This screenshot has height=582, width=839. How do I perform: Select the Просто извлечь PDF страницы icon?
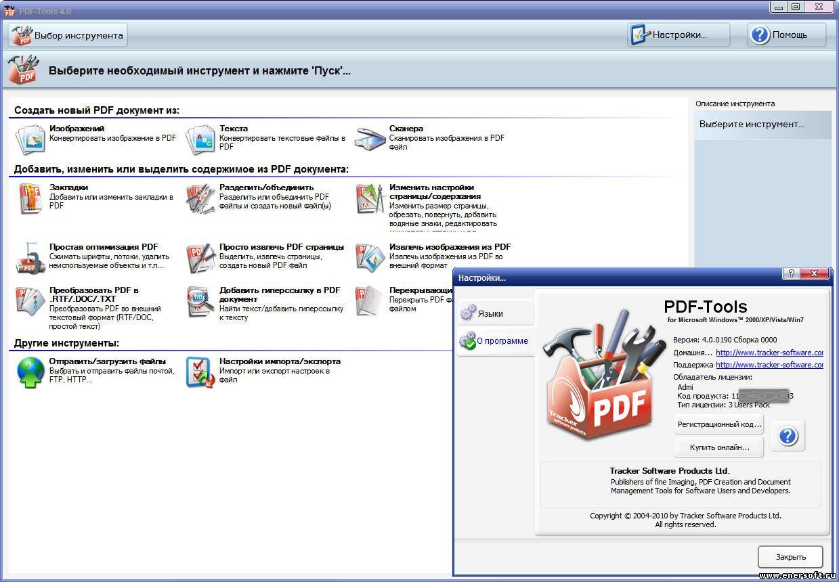(x=200, y=258)
